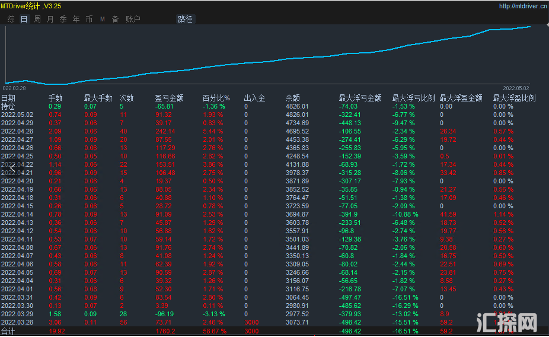Open the 周 weekly statistics tab
Image resolution: width=549 pixels, height=337 pixels.
click(37, 19)
